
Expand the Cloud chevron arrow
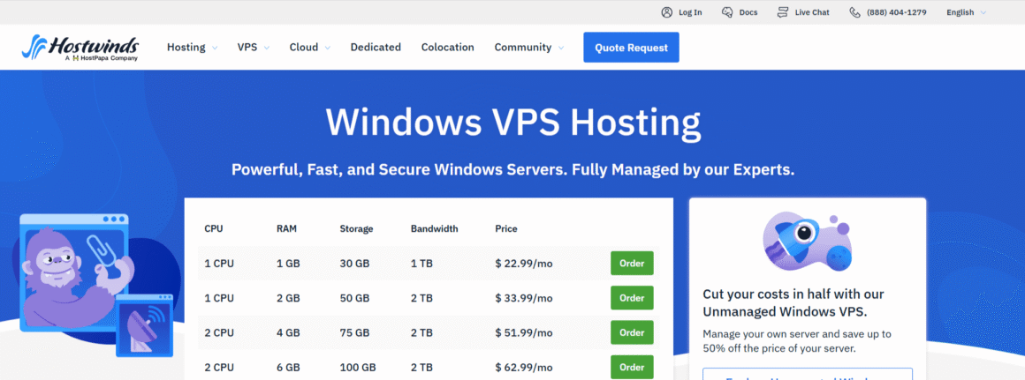tap(328, 48)
